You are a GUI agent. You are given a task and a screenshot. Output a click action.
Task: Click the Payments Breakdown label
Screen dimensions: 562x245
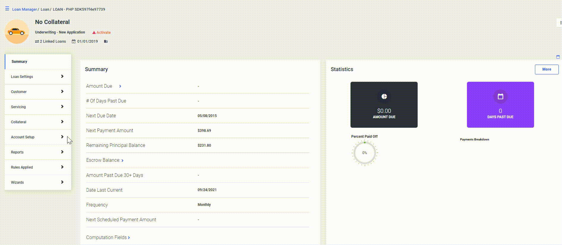pyautogui.click(x=474, y=139)
